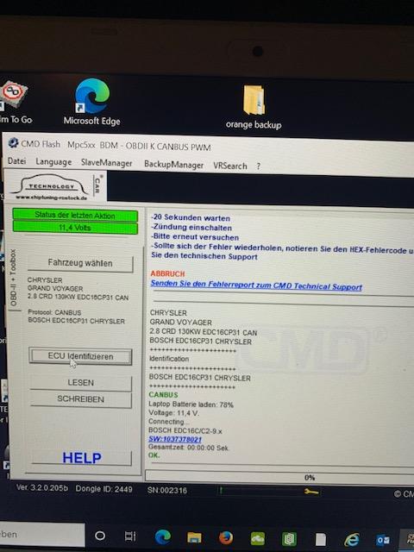414x552 pixels.
Task: Open the question mark help menu
Action: (259, 166)
